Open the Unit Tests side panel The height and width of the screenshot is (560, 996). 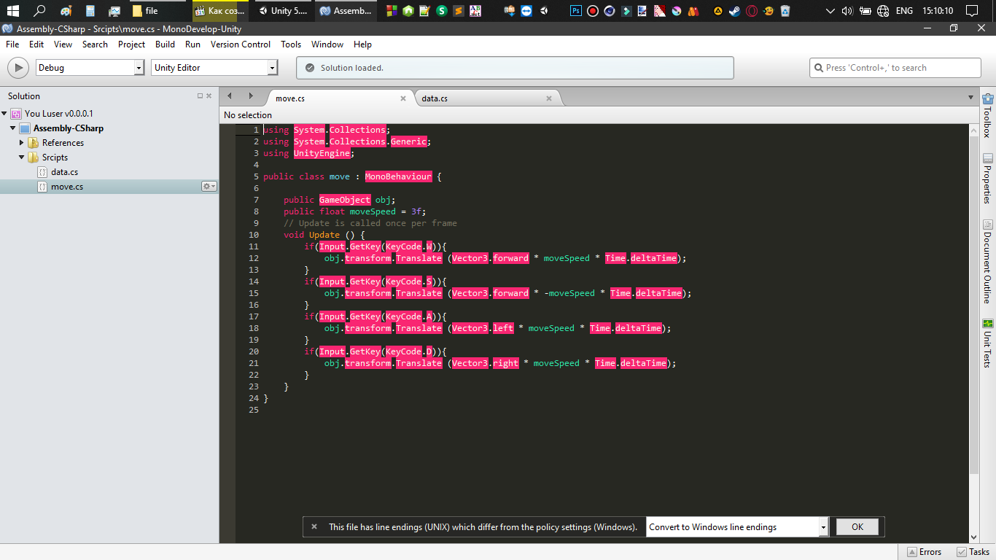[x=988, y=343]
